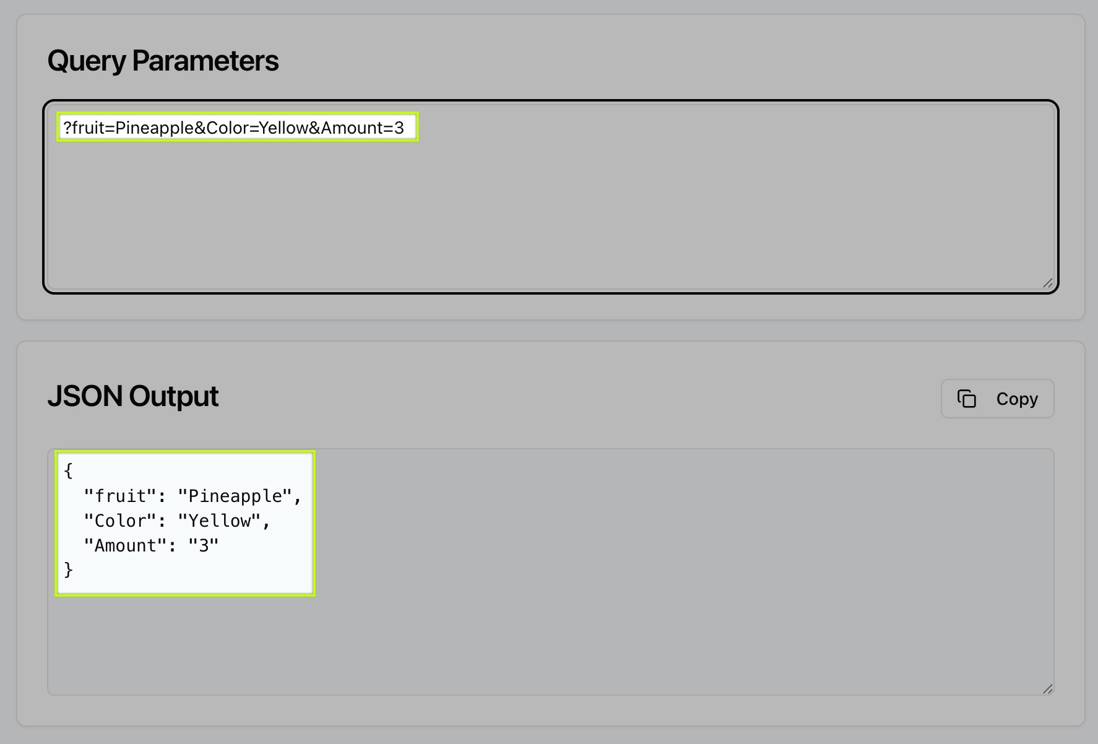Click the JSON output code block

[184, 522]
